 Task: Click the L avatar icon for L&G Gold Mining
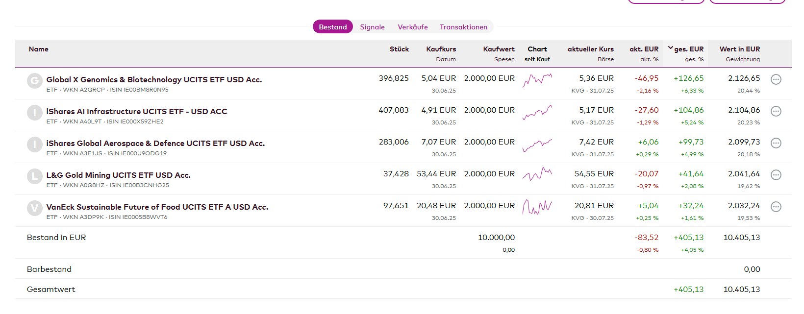click(x=34, y=176)
